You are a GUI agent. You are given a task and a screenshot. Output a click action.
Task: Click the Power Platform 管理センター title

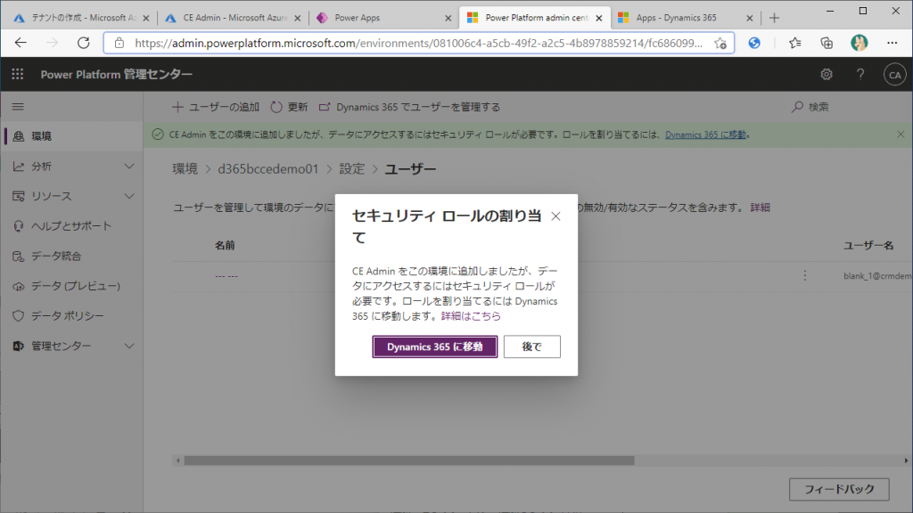tap(117, 75)
